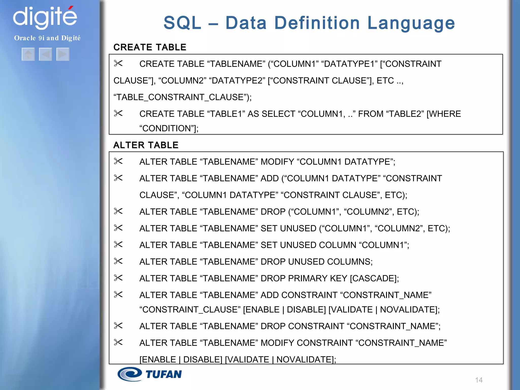
Task: Click the "CONDITION"]; line
Action: (169, 128)
